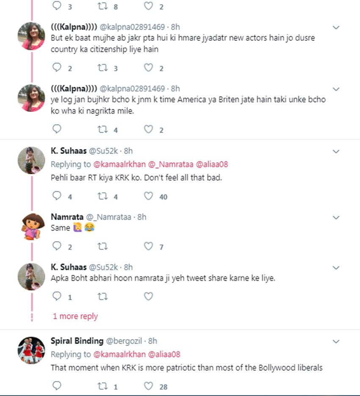Image resolution: width=360 pixels, height=396 pixels.
Task: Open the more menu on Kalpna's citizenship tweet
Action: pos(336,28)
